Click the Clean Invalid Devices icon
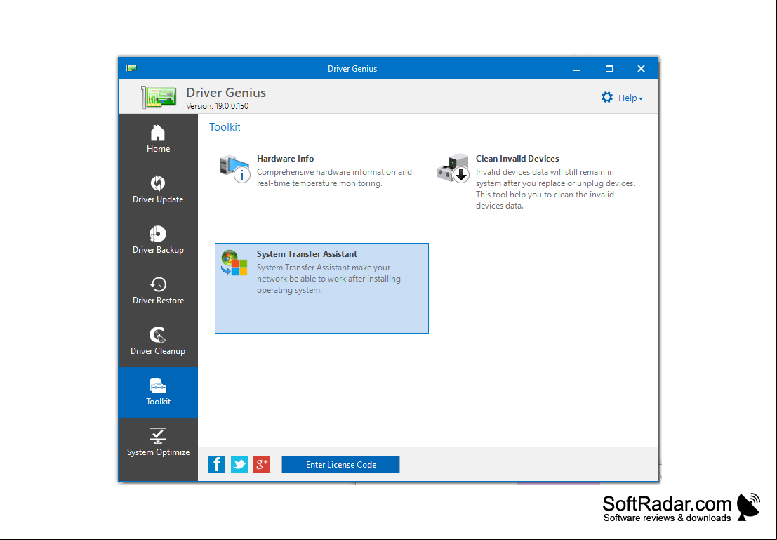Viewport: 777px width, 540px height. point(453,168)
